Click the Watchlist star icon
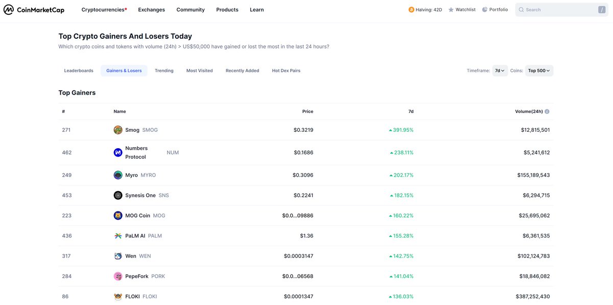Viewport: 613px width, 305px height. (451, 10)
